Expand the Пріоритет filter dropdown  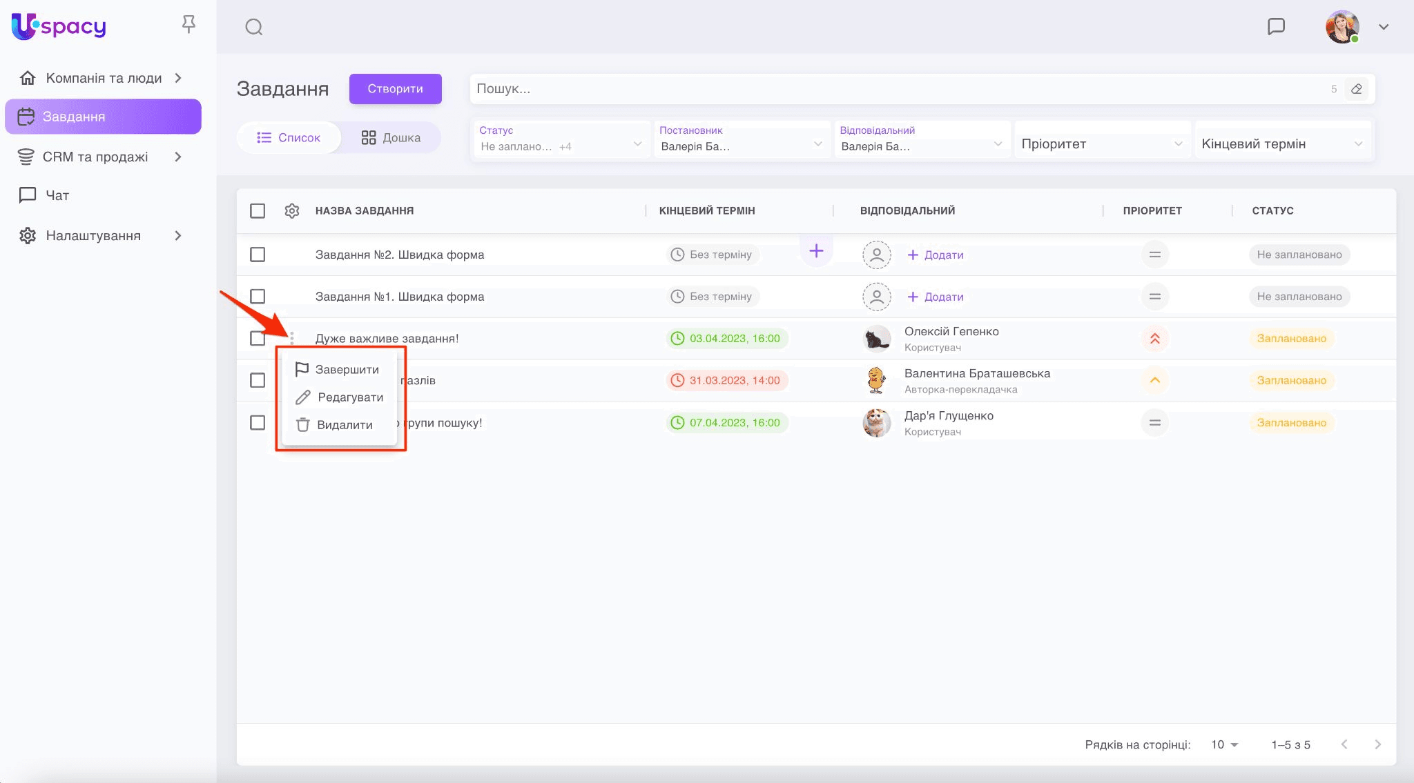tap(1101, 143)
